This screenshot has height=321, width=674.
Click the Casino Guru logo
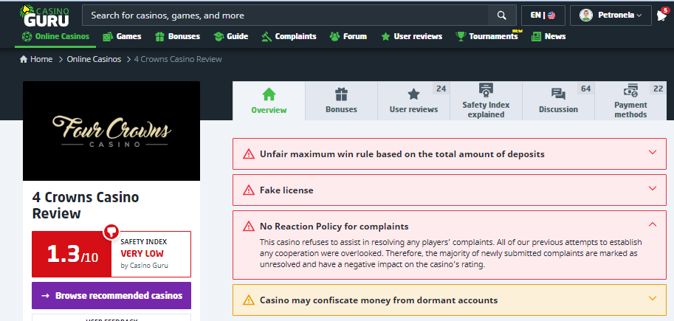point(47,15)
